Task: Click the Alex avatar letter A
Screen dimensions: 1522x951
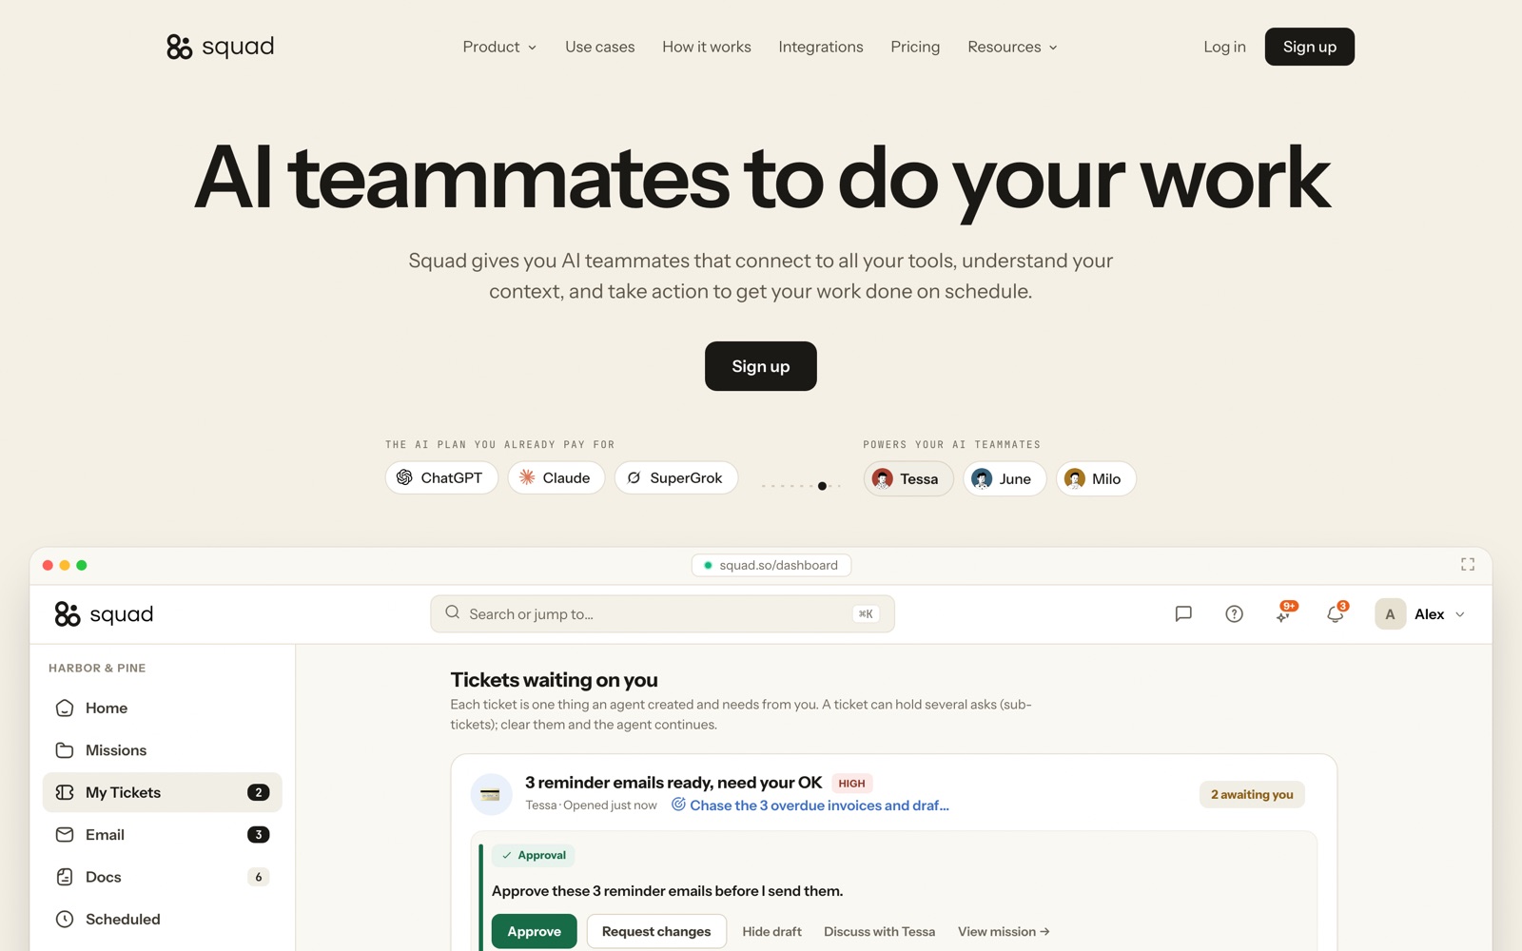Action: click(1390, 614)
